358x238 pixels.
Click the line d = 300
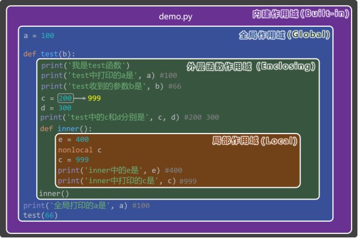pos(56,108)
